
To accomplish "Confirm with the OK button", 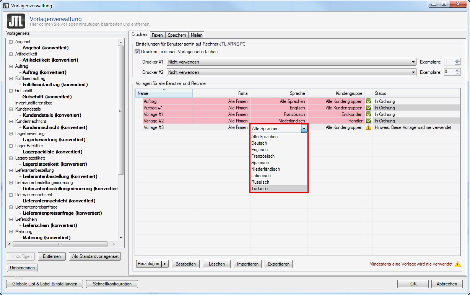I will tap(413, 284).
